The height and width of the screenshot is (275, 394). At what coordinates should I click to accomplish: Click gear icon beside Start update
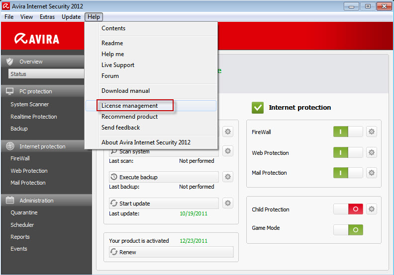click(228, 203)
